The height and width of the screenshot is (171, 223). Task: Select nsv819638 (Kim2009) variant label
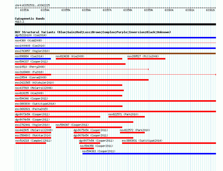(x=70, y=56)
